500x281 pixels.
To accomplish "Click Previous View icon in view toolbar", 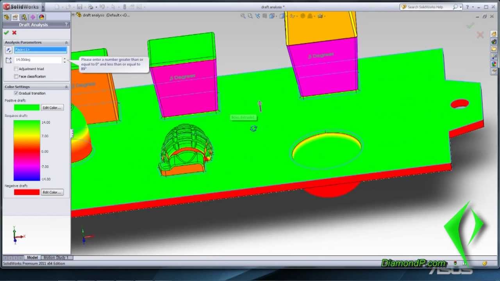I will 257,16.
